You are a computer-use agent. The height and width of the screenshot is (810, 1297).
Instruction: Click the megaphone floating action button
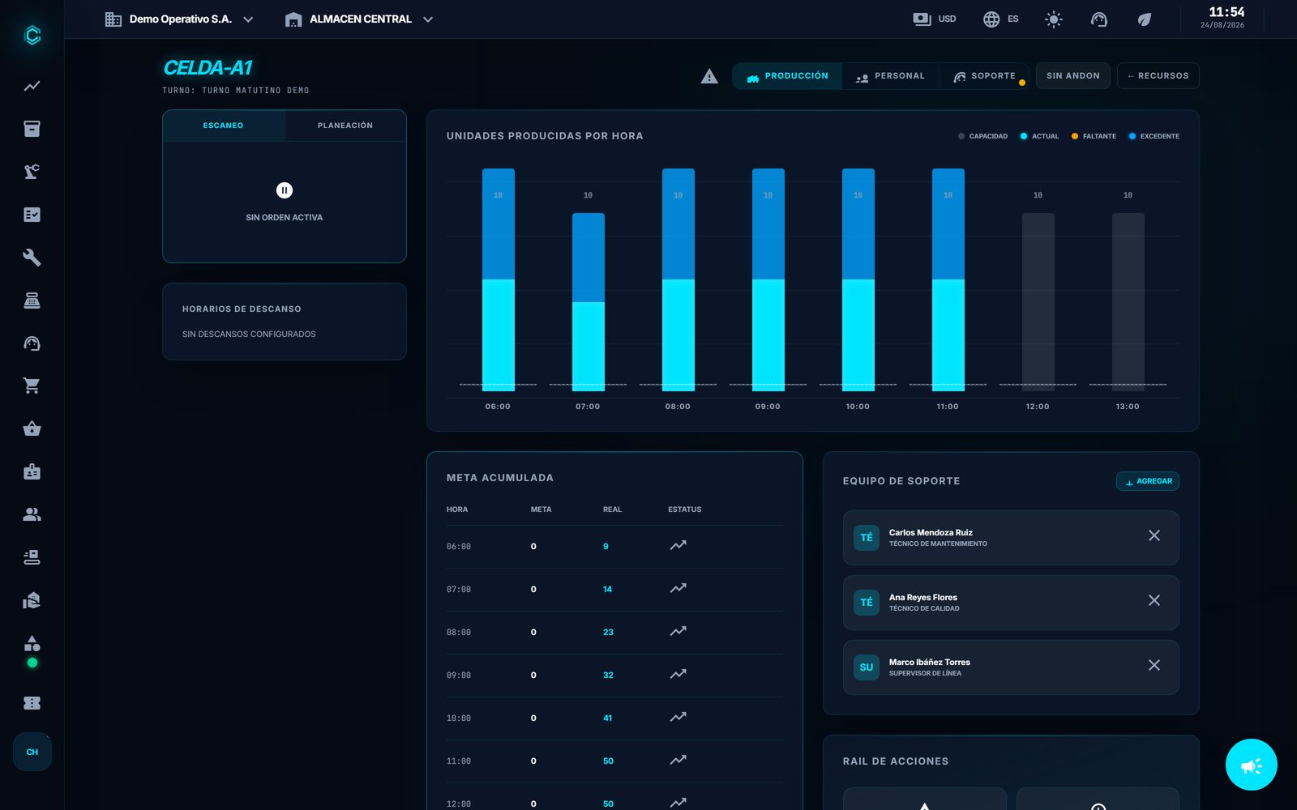(x=1251, y=765)
